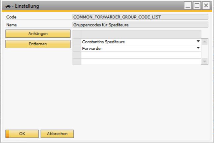Click Abbrechen to cancel
This screenshot has height=143, width=214.
[x=57, y=134]
